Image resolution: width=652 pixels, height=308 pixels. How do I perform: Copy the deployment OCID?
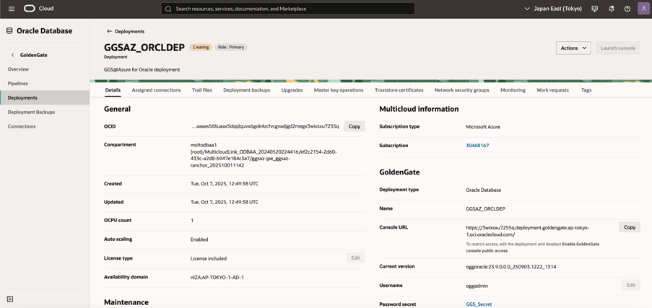pos(354,126)
